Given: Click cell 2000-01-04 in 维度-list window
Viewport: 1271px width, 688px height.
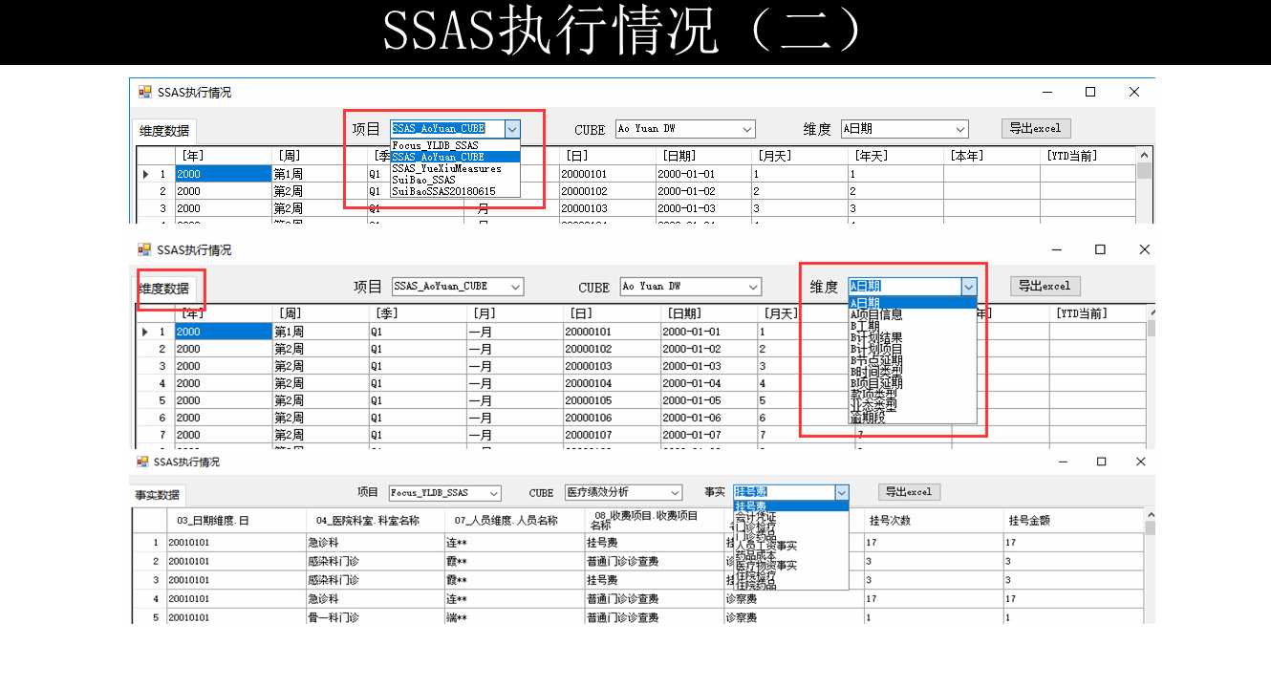Looking at the screenshot, I should [x=708, y=383].
